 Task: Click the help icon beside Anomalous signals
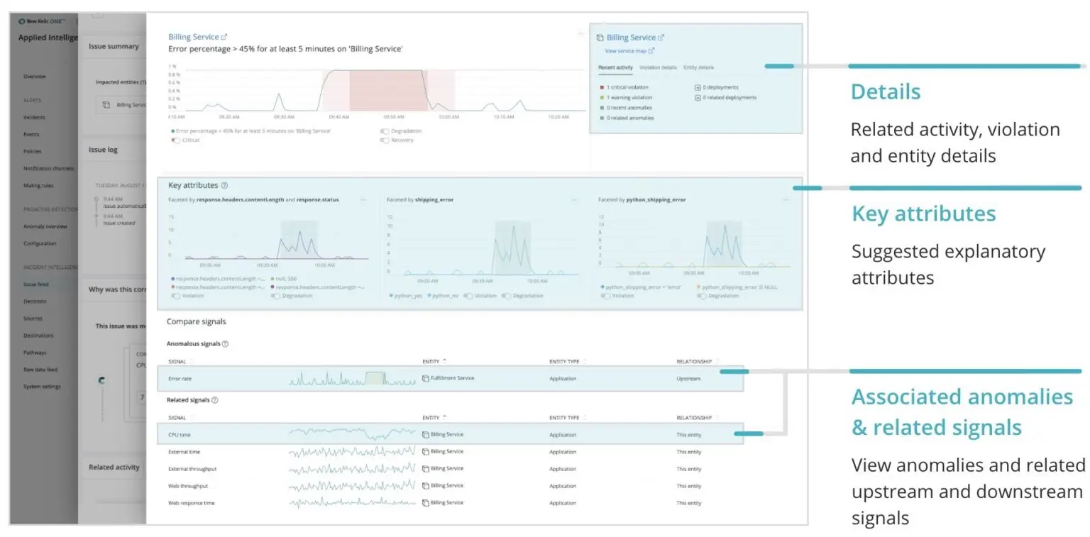click(226, 343)
